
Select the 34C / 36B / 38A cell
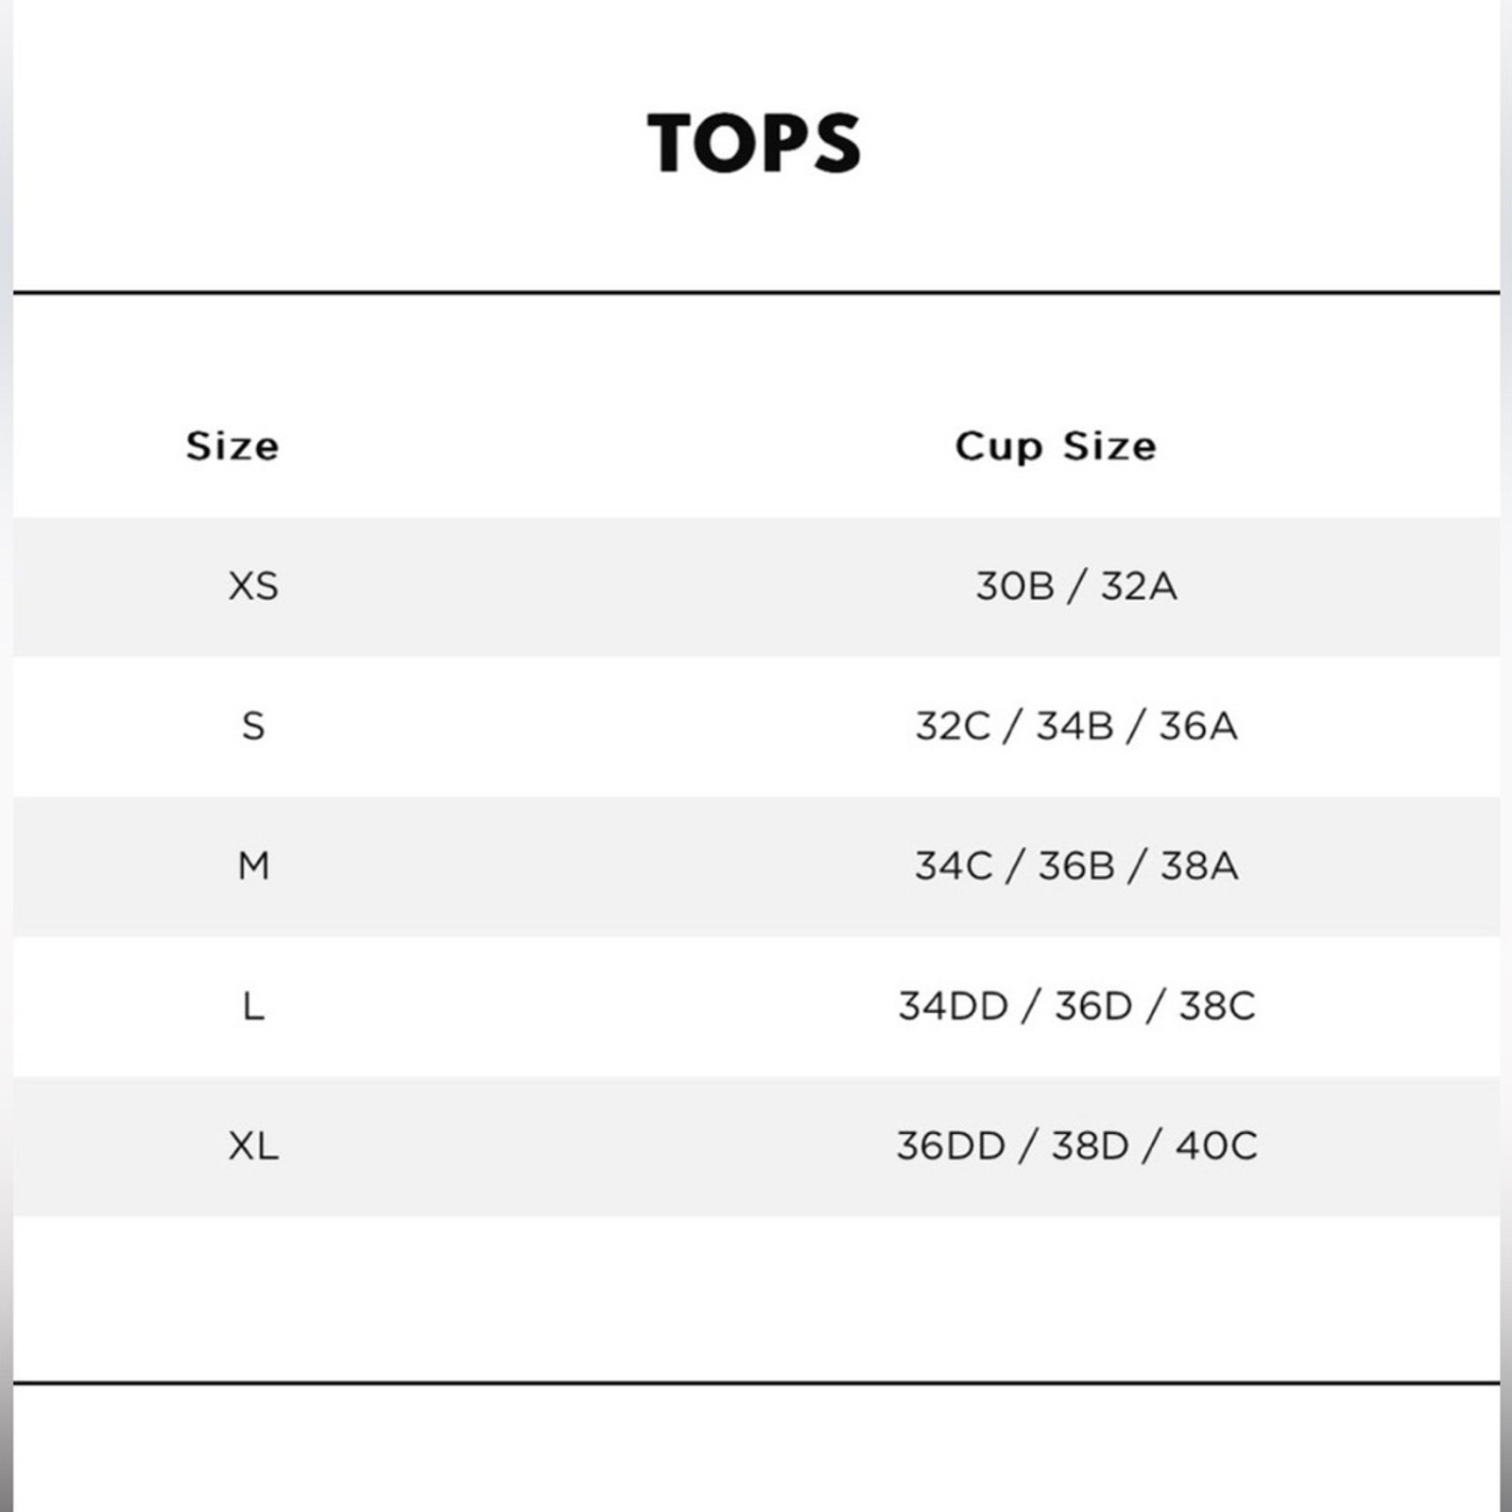pyautogui.click(x=1076, y=867)
